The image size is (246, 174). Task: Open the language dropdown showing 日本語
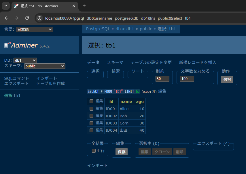pyautogui.click(x=34, y=29)
